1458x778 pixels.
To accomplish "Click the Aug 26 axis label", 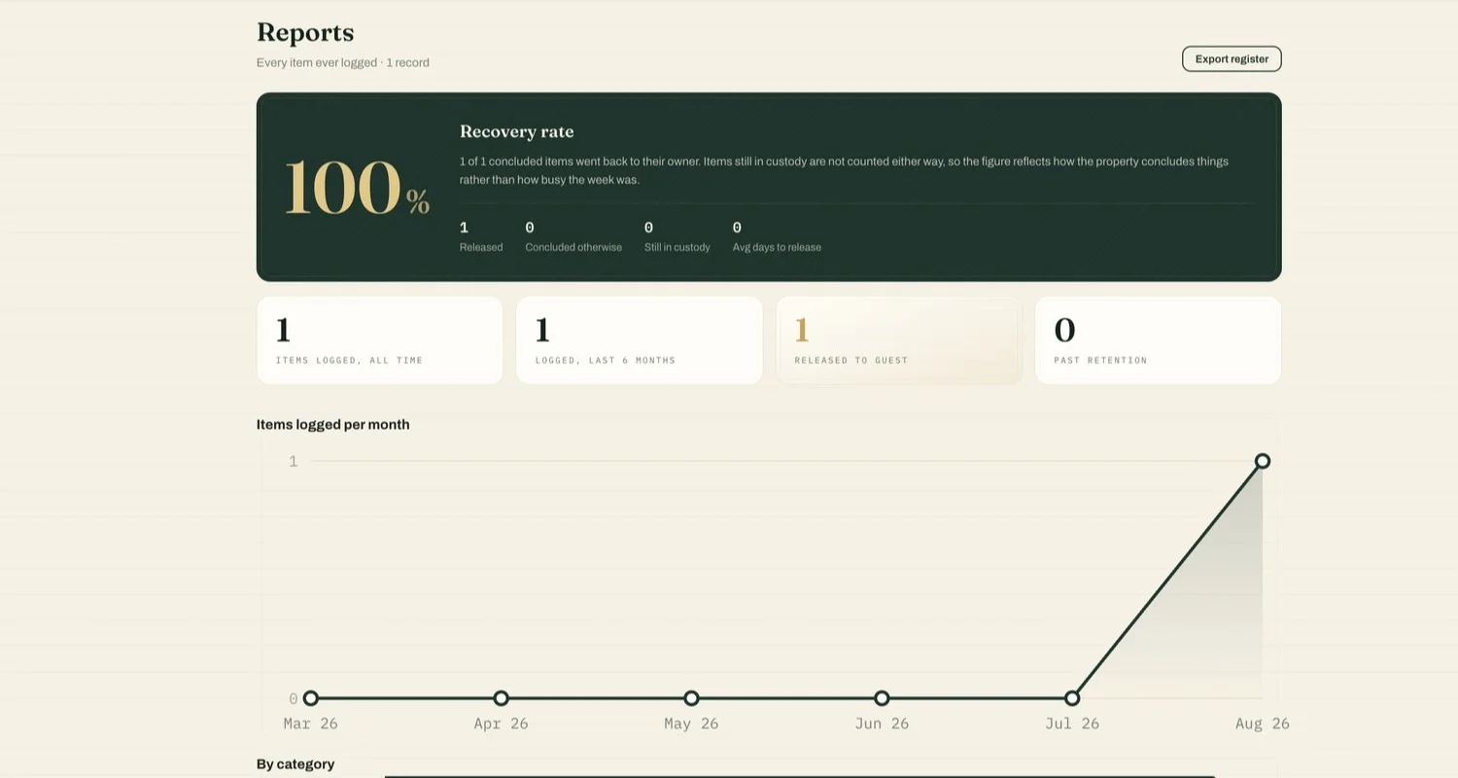I will coord(1263,724).
